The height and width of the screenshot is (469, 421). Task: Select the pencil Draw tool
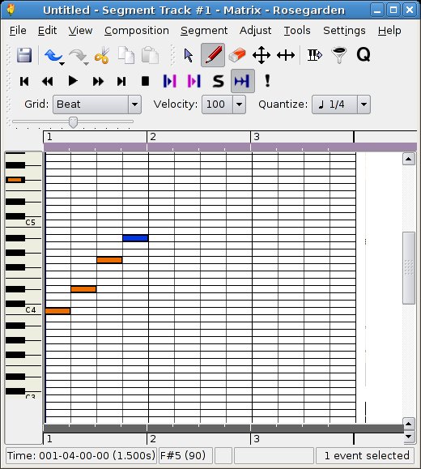click(x=213, y=55)
